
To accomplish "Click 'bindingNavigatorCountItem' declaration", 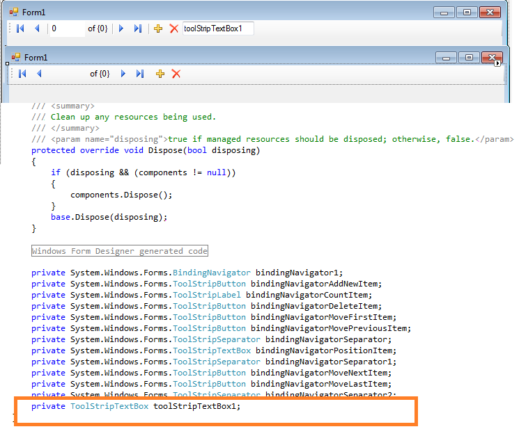I will click(x=201, y=295).
